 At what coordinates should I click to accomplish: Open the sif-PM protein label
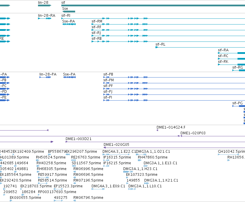[109, 80]
